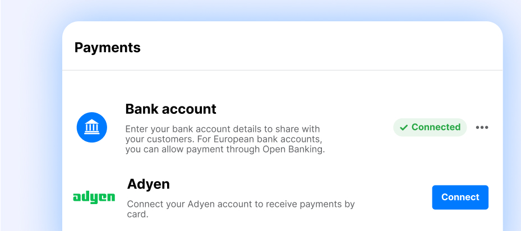This screenshot has height=231, width=521.
Task: Open the three-dot menu for Bank account
Action: coord(482,127)
